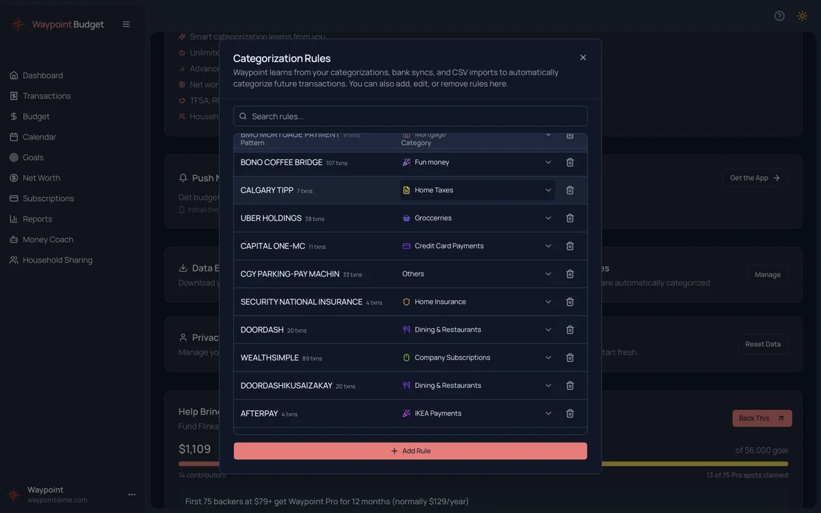Click the IKEA Payments icon for AFTERPAY
821x513 pixels.
coord(406,413)
